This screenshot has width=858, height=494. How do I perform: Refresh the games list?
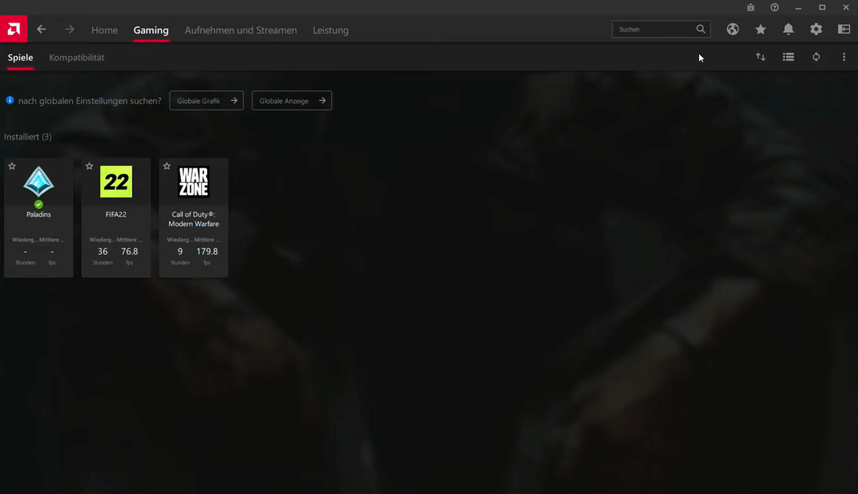(x=816, y=58)
